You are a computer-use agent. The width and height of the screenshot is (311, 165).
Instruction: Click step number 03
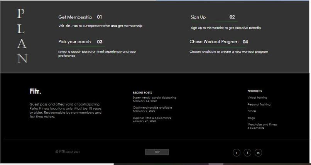click(x=100, y=42)
